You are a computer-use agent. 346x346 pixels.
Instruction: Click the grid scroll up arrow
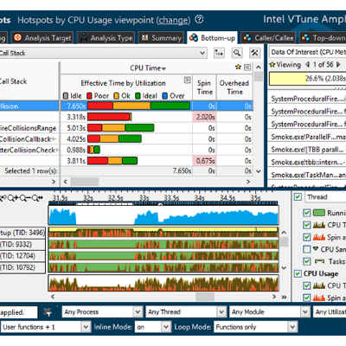click(x=259, y=67)
